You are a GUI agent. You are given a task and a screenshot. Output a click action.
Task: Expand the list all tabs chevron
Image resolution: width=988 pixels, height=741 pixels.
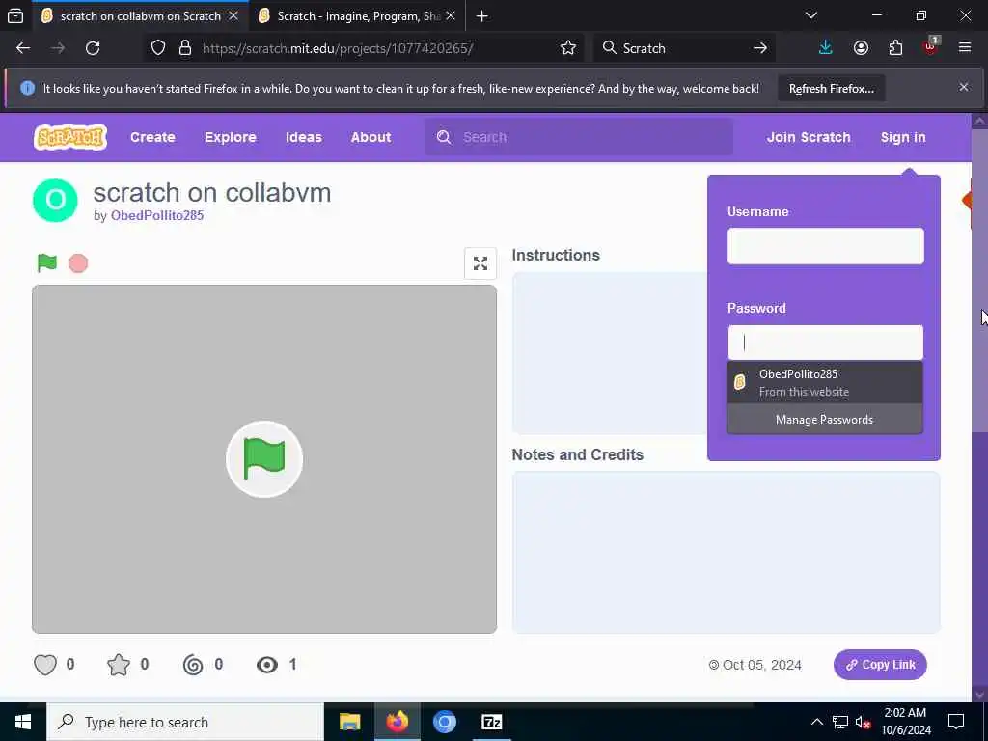pyautogui.click(x=811, y=15)
